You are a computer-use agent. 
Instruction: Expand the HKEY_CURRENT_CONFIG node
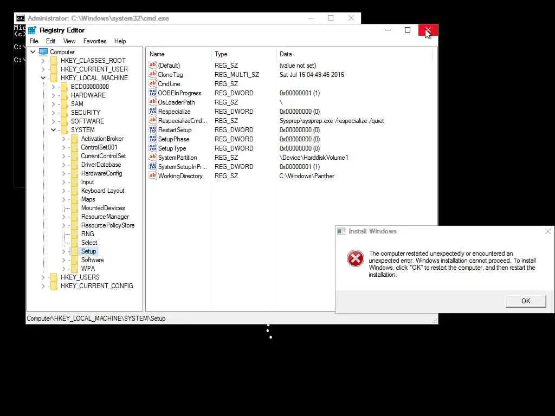point(43,286)
